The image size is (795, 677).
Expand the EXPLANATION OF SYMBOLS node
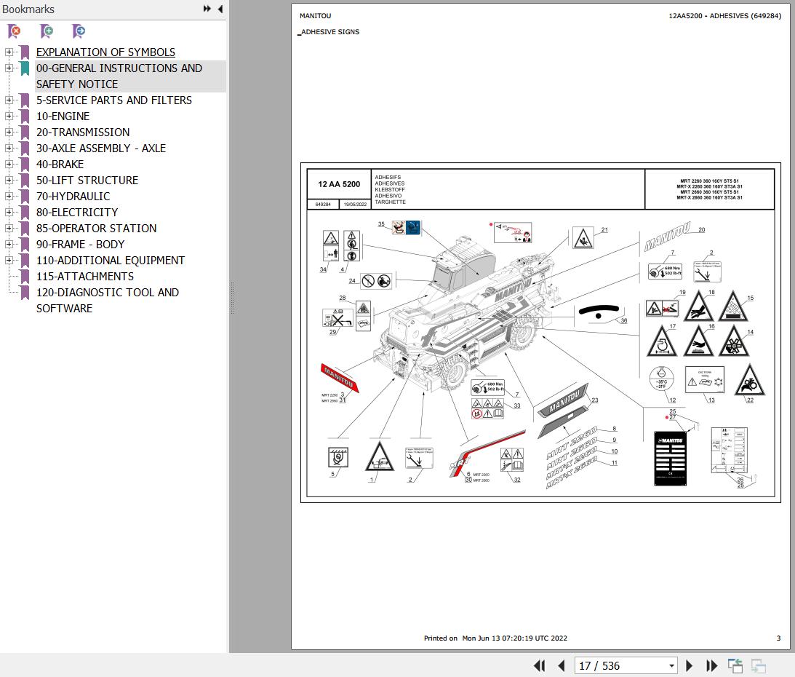tap(9, 52)
